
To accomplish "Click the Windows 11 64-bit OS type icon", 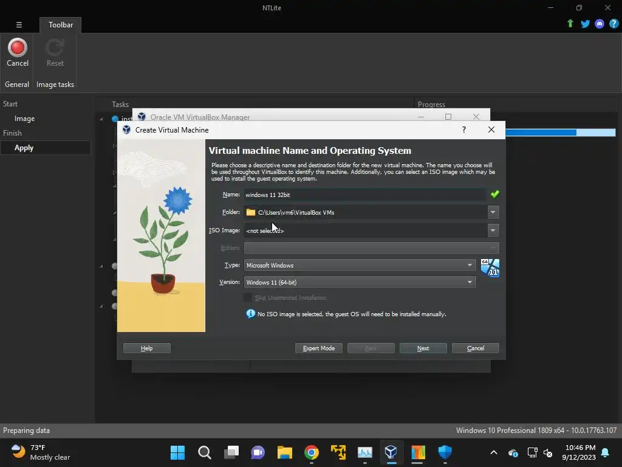I will [490, 268].
